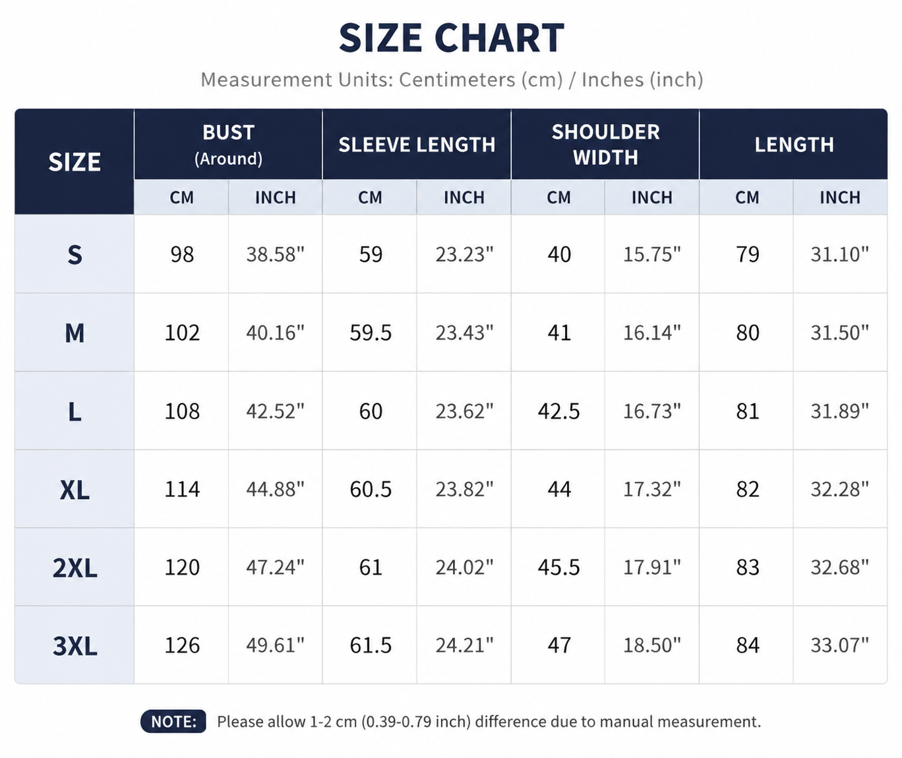The width and height of the screenshot is (902, 758).
Task: Click the SIZE CHART title
Action: click(451, 38)
